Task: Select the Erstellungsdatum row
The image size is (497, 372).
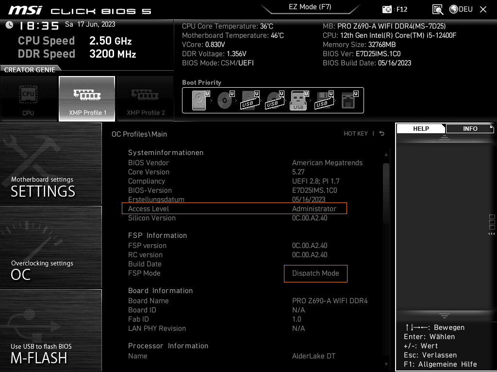Action: tap(227, 199)
